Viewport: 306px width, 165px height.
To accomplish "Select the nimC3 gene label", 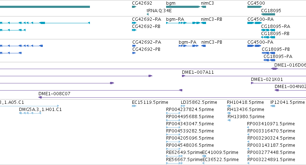I will (x=207, y=3).
